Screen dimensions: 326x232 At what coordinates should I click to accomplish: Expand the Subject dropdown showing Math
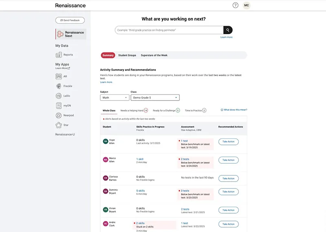[x=115, y=98]
